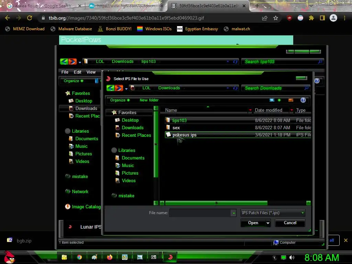
Task: Open the Chrome profile avatar
Action: [333, 18]
